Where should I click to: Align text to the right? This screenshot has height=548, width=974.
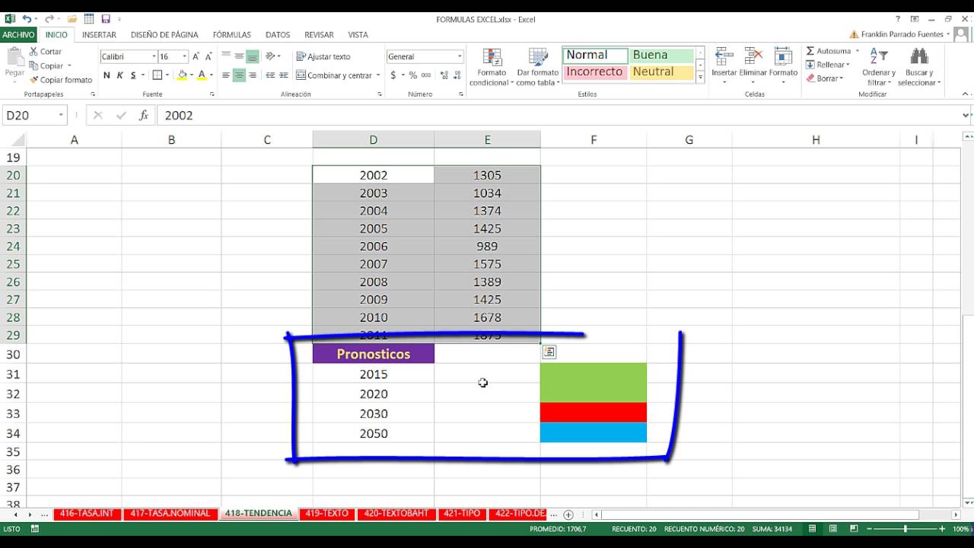[252, 75]
